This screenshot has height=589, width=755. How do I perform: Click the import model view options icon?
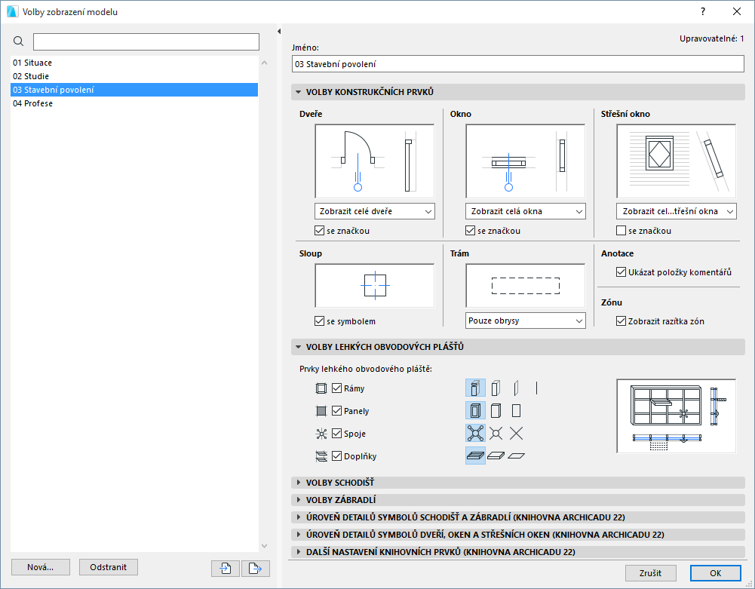225,568
